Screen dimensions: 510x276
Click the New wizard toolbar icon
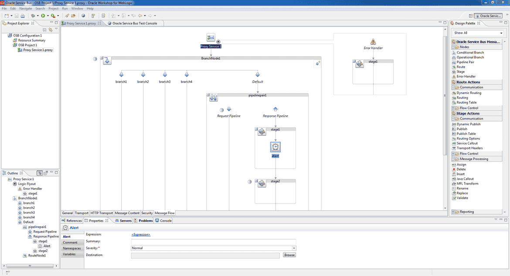click(x=7, y=16)
